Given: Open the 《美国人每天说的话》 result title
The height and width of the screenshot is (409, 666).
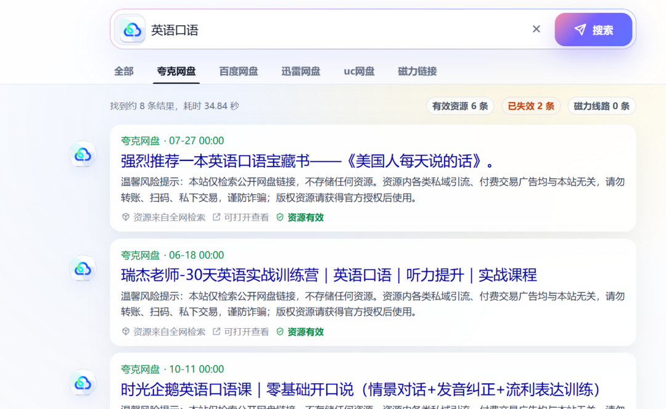Looking at the screenshot, I should point(308,161).
